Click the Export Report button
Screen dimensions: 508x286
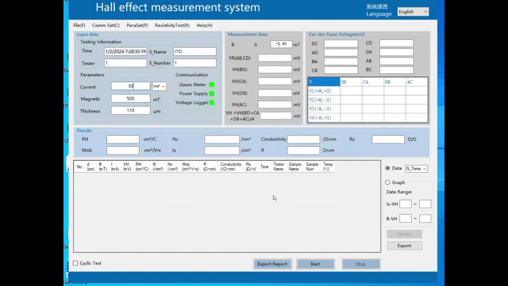(x=272, y=264)
